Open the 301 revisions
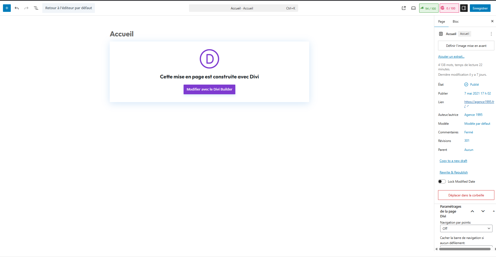 pyautogui.click(x=467, y=141)
